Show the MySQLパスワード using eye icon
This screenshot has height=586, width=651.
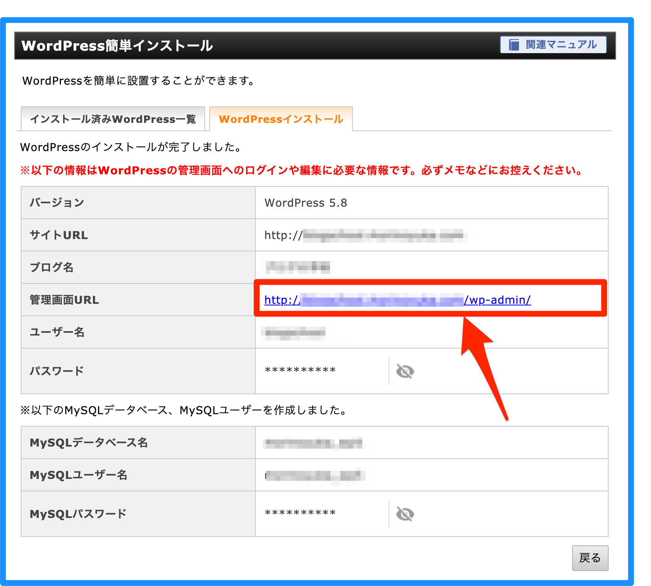coord(405,514)
